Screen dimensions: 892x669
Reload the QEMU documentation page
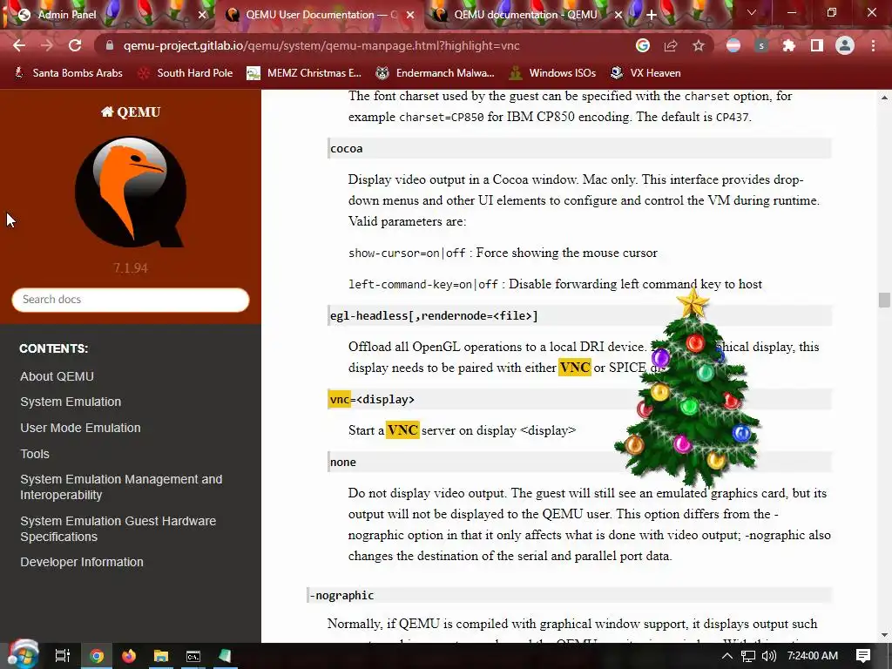tap(75, 45)
